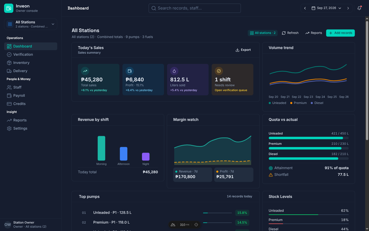Click the Unleaded quota progress bar

tap(309, 138)
